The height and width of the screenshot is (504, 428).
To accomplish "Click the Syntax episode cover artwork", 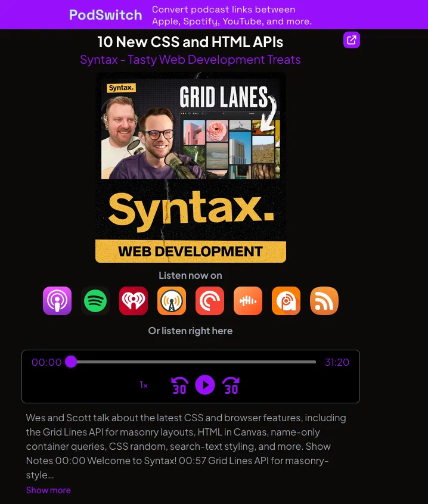I will click(x=191, y=167).
